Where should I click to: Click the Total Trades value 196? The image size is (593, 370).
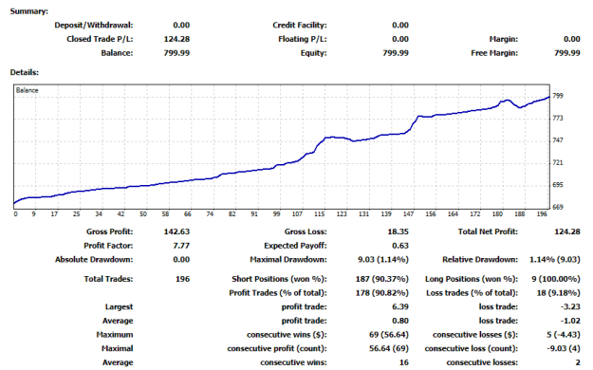pyautogui.click(x=182, y=279)
